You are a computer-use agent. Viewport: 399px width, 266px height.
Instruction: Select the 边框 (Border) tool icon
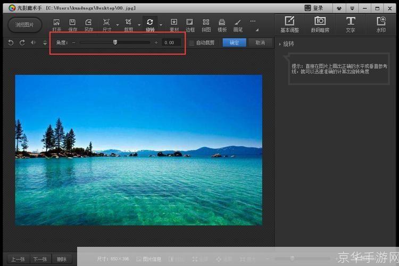pyautogui.click(x=190, y=24)
